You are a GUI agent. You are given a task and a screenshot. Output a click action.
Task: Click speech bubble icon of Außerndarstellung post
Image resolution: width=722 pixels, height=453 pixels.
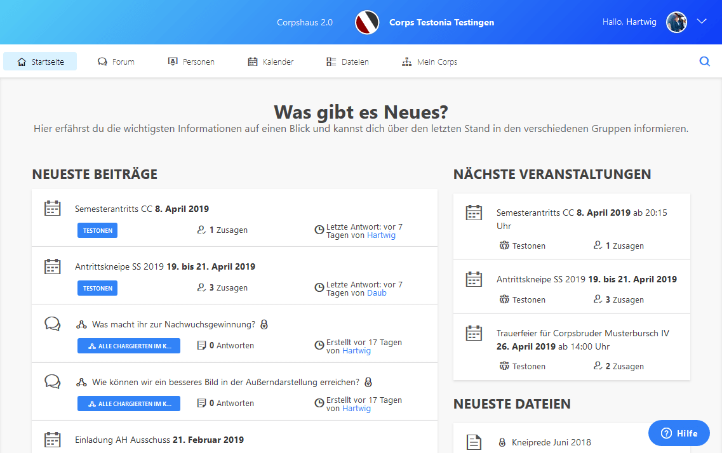tap(53, 382)
